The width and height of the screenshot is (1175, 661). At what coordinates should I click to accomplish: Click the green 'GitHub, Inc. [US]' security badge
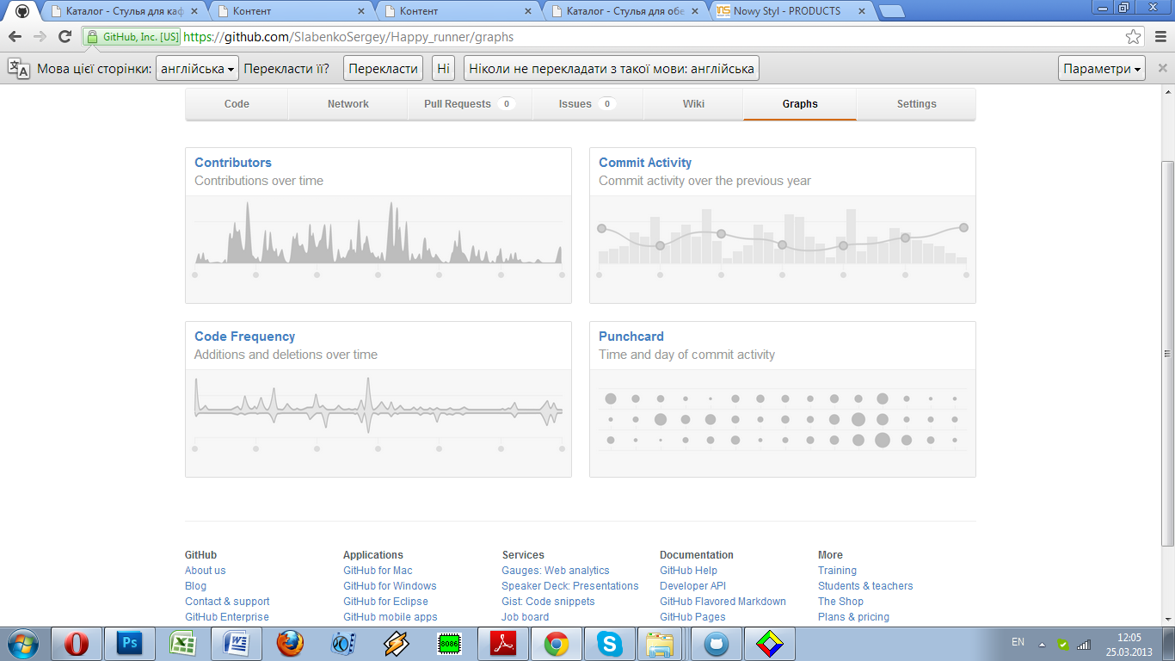tap(132, 37)
